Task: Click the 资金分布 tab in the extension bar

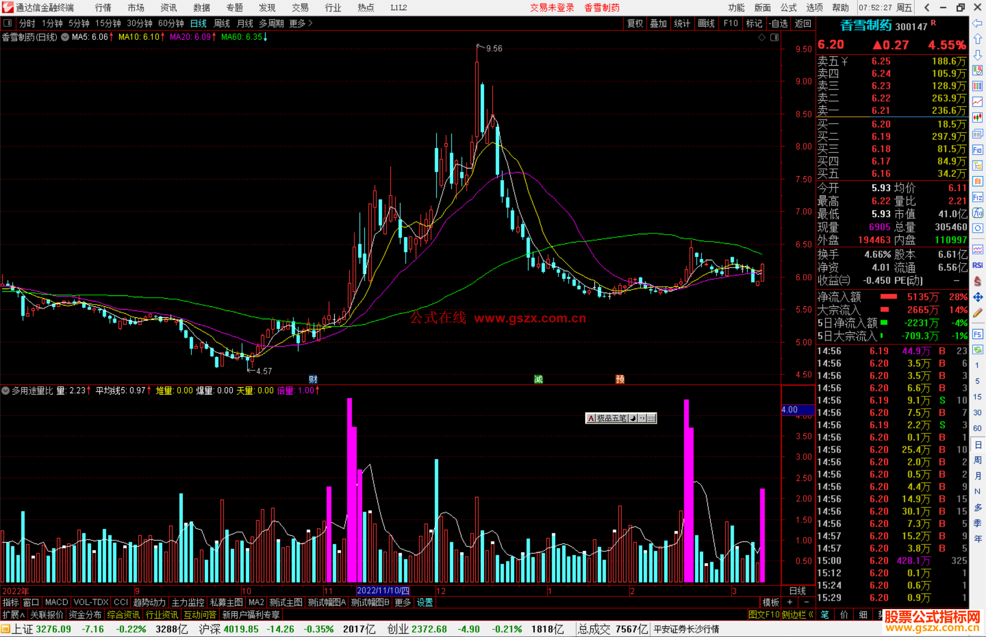Action: tap(85, 615)
